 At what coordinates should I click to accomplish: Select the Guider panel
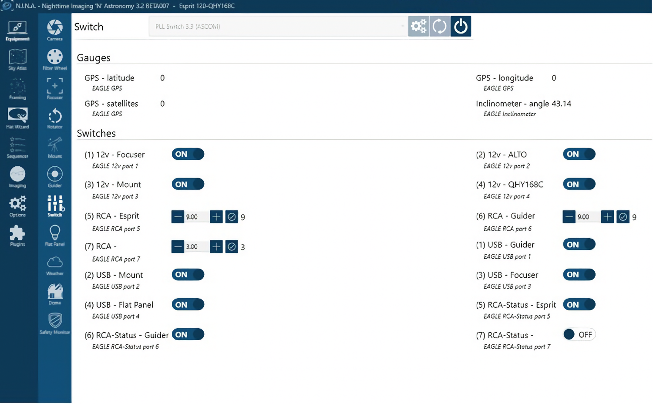(54, 177)
